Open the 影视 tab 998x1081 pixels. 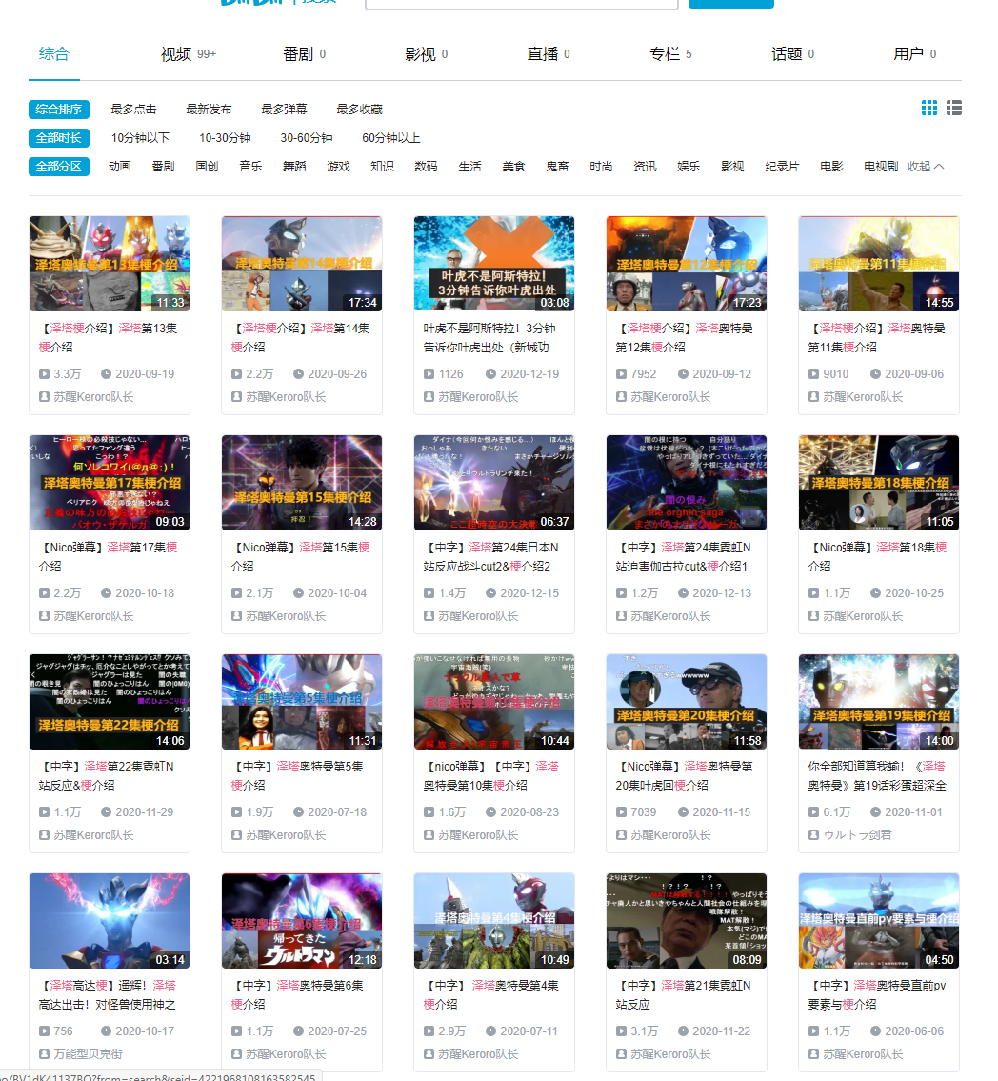pyautogui.click(x=426, y=53)
